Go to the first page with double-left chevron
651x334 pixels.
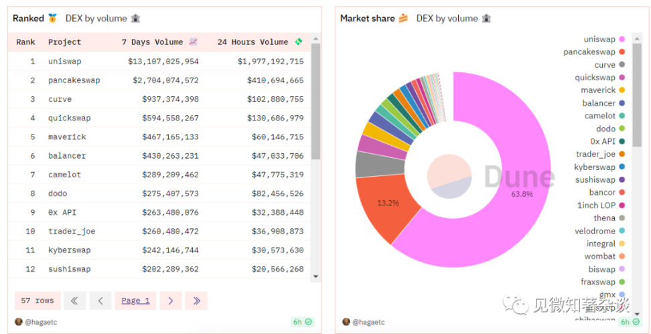[x=75, y=301]
